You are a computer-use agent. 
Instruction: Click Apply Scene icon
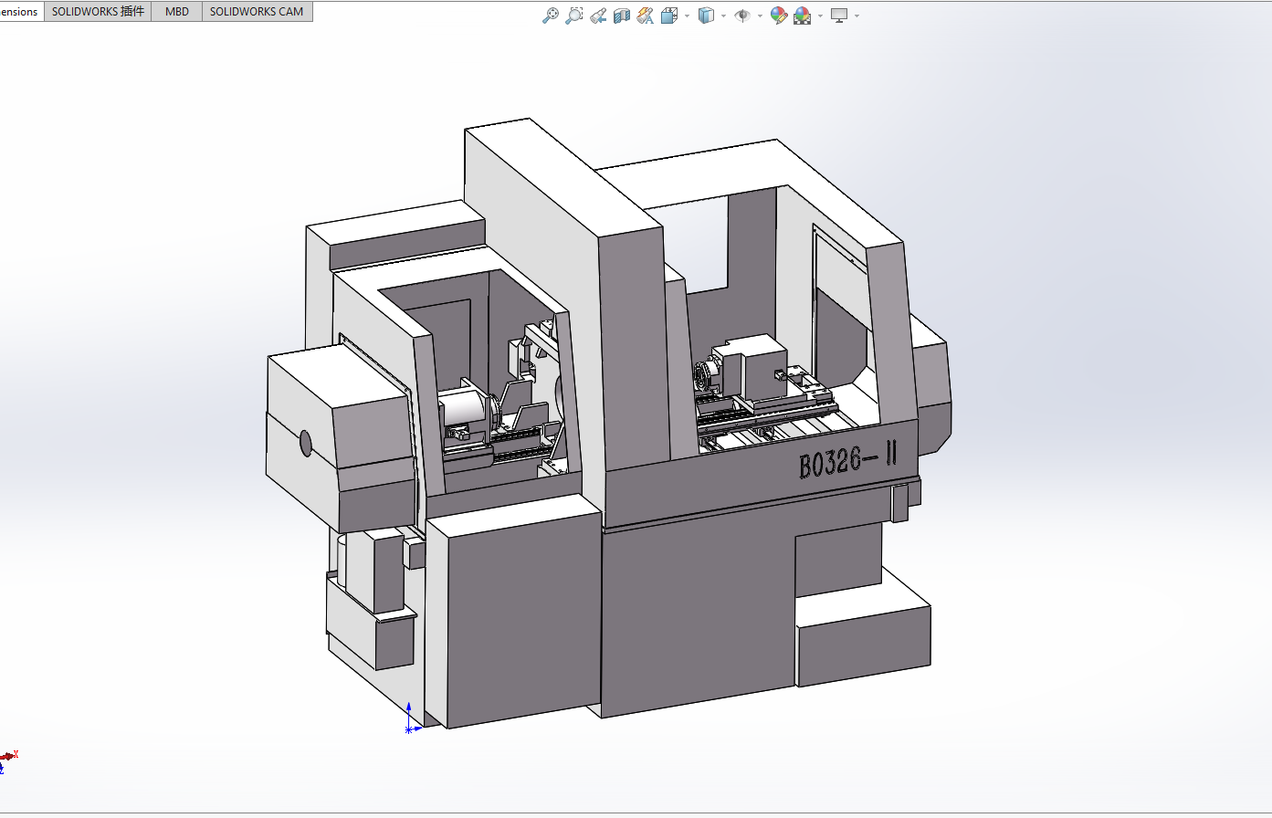coord(803,16)
